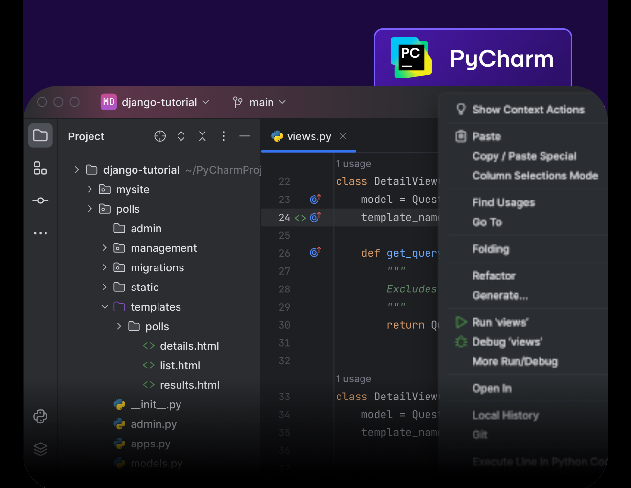The height and width of the screenshot is (488, 631).
Task: Open the Python Console icon in sidebar
Action: pyautogui.click(x=41, y=416)
